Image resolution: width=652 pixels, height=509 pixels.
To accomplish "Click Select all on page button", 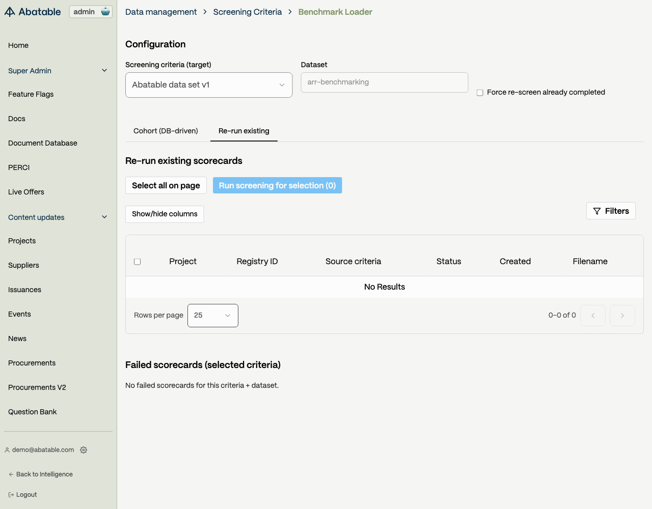I will tap(166, 185).
